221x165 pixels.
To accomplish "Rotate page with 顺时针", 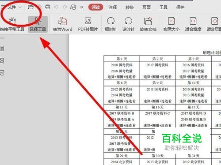I will pyautogui.click(x=111, y=24).
